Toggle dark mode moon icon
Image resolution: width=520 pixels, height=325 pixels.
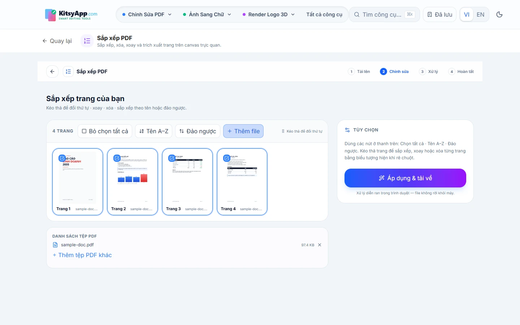coord(499,14)
